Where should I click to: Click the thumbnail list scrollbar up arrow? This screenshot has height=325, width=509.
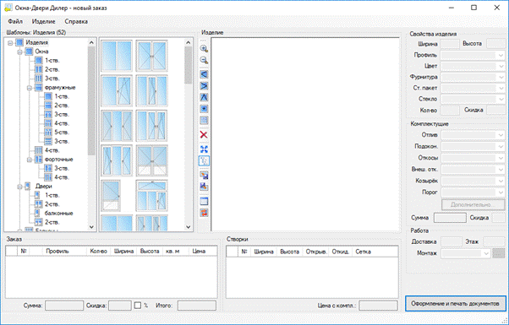coord(189,42)
